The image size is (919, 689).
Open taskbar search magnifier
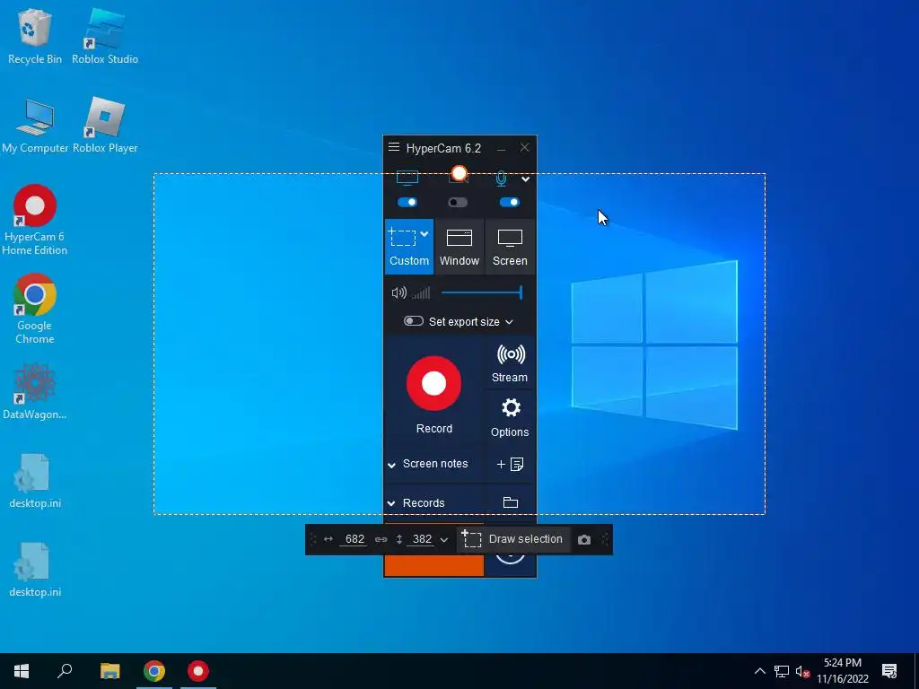[x=65, y=671]
